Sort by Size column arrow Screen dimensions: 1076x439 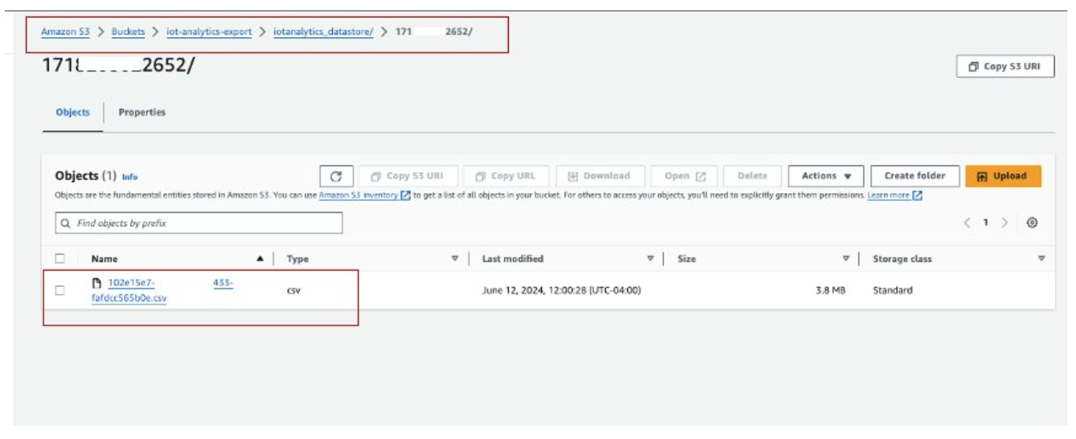coord(846,259)
